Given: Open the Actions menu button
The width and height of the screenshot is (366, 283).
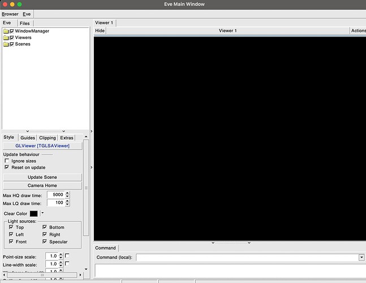Looking at the screenshot, I should coord(358,31).
